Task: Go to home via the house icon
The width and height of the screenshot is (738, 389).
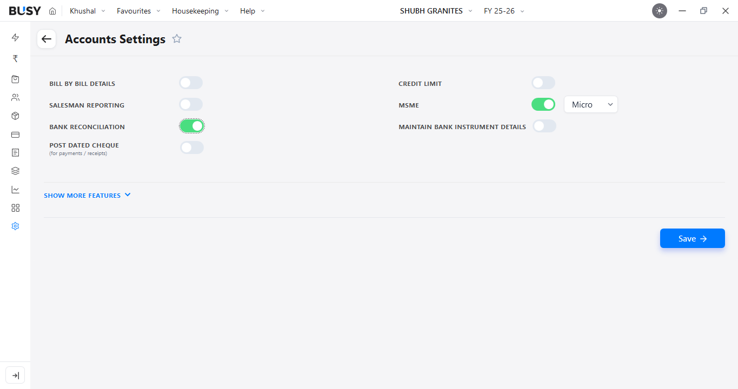Action: click(x=52, y=11)
